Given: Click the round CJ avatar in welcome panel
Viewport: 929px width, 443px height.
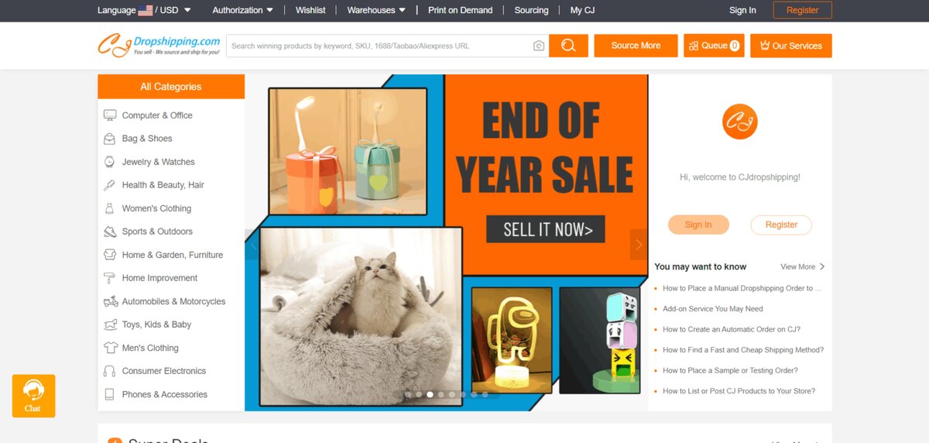Looking at the screenshot, I should (x=739, y=122).
